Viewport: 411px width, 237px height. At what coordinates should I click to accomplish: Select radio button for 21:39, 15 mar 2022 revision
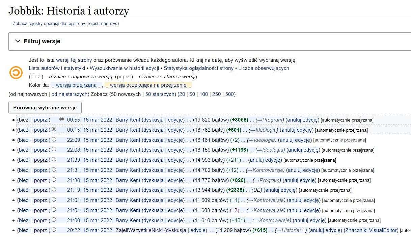tap(54, 159)
